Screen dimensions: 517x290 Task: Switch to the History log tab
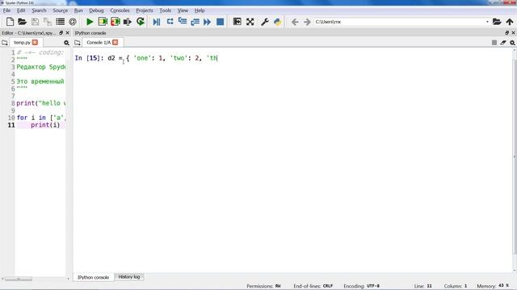pyautogui.click(x=129, y=277)
